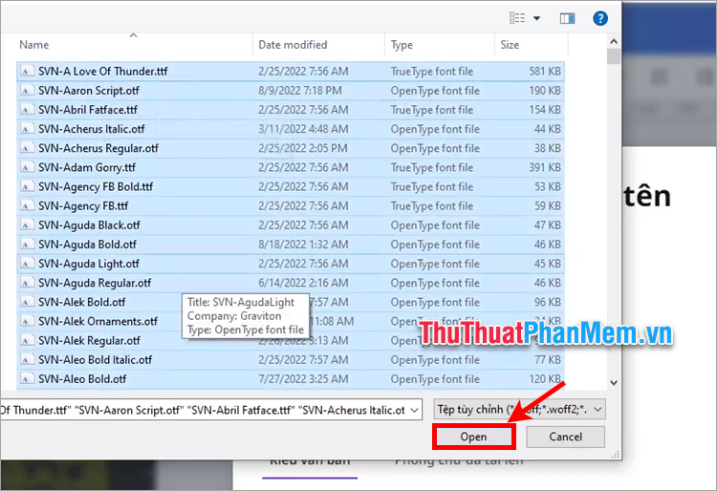Click font icon of SVN-Alek Ornaments.otf
717x491 pixels.
coord(27,321)
